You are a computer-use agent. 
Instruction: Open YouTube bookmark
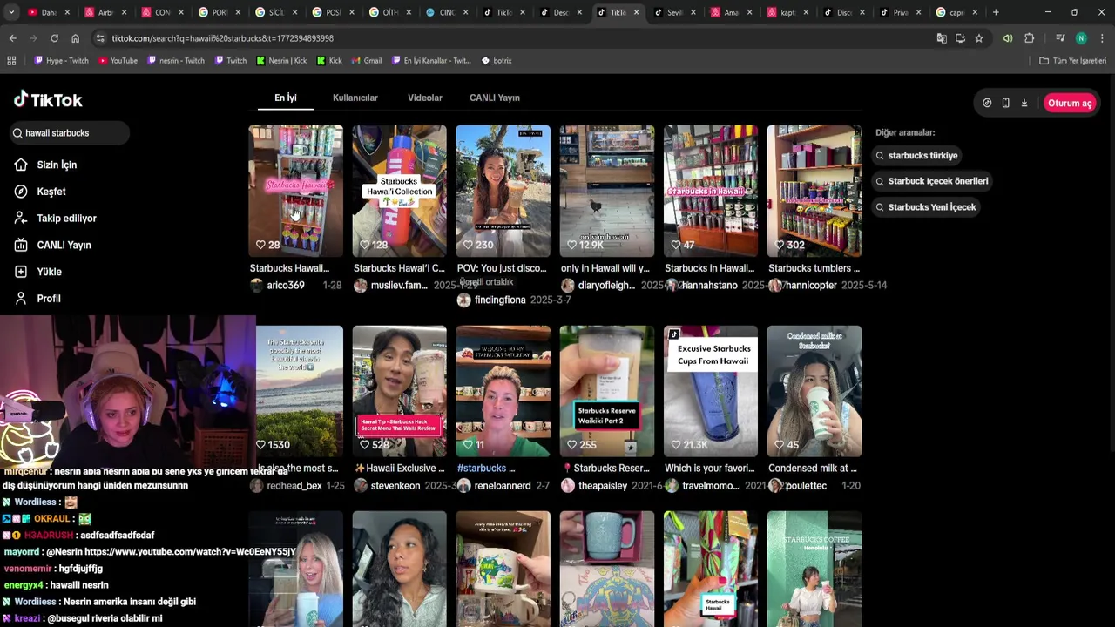coord(118,61)
